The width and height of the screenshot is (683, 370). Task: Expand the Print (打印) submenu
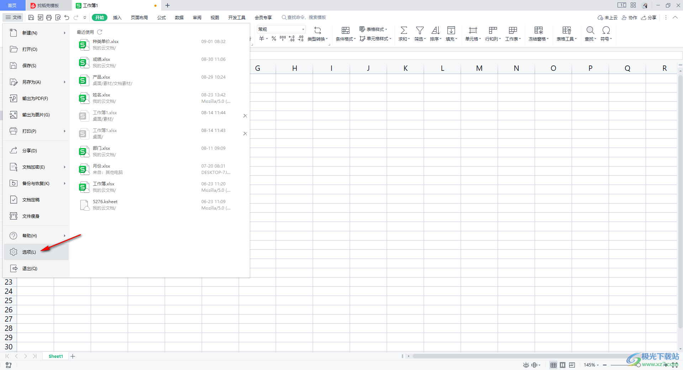coord(65,131)
